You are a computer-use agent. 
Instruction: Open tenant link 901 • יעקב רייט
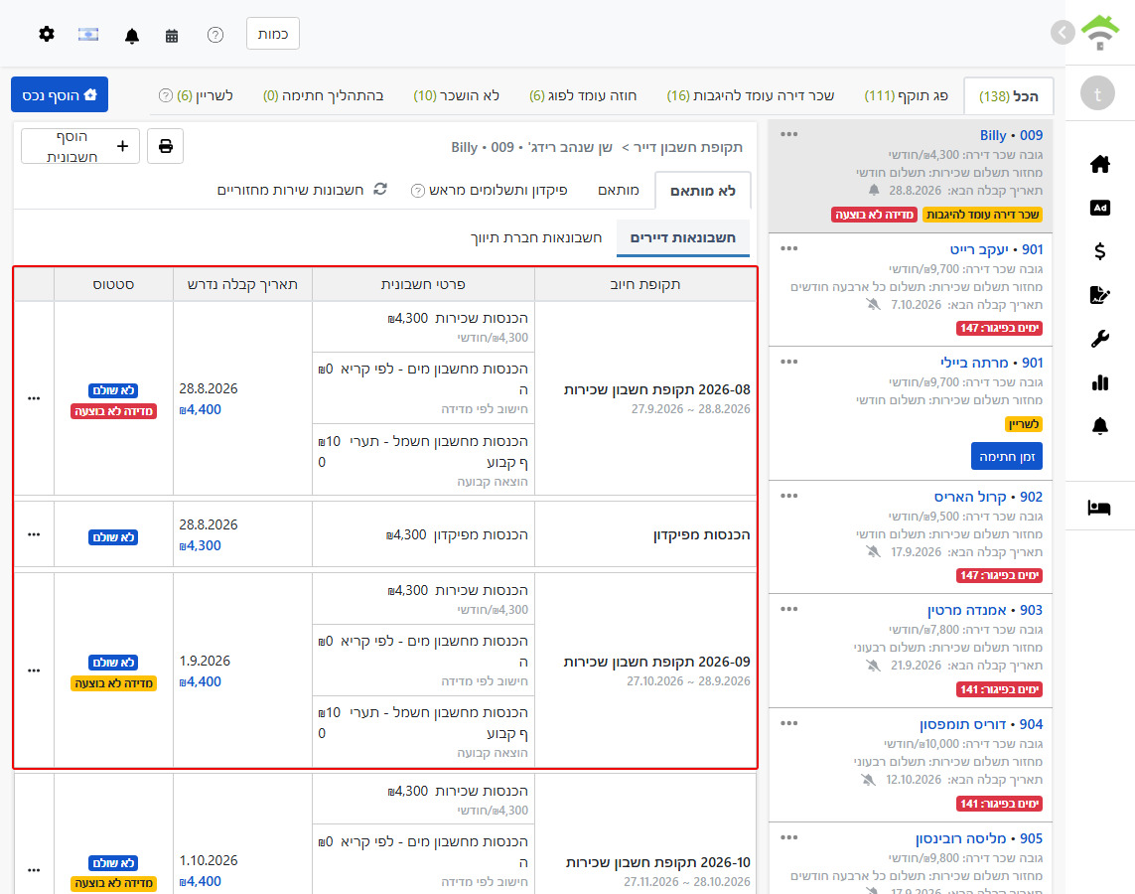tap(996, 249)
